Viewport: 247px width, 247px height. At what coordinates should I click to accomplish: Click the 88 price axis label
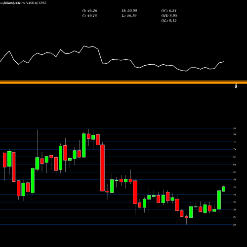pos(235,128)
